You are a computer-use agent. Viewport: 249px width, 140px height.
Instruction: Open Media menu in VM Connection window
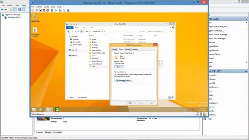coord(46,7)
